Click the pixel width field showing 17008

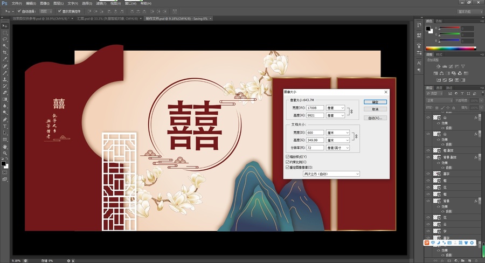(x=315, y=108)
